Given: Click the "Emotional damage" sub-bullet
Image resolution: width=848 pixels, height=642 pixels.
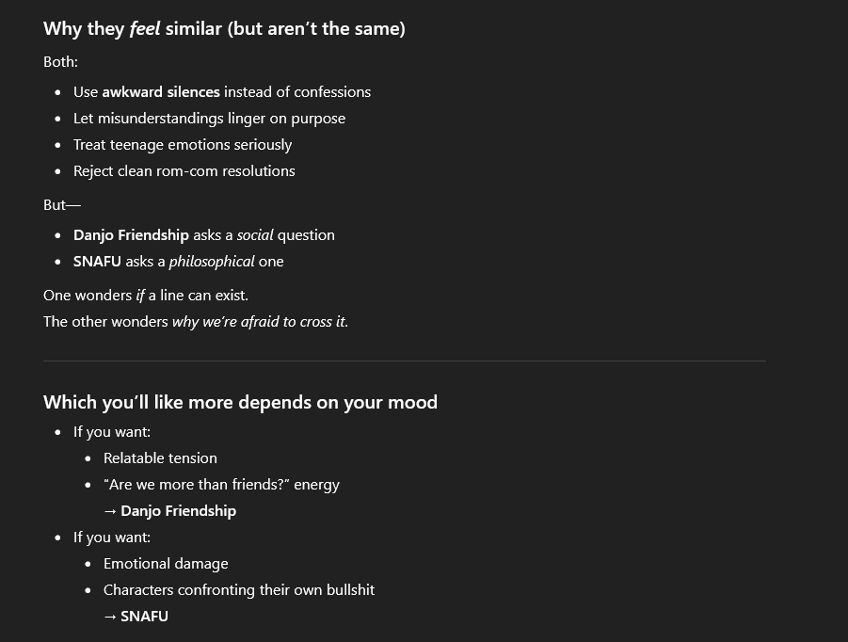Looking at the screenshot, I should (166, 564).
